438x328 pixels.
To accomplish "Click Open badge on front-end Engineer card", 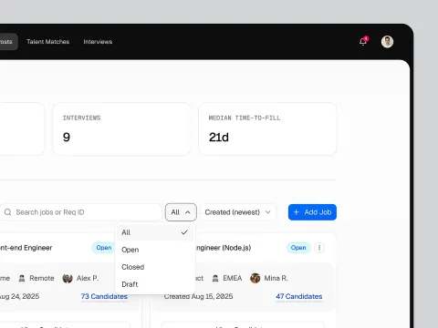I will (104, 248).
